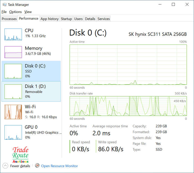The height and width of the screenshot is (173, 194).
Task: Select the Disk 1 (D:) mini graph
Action: (13, 91)
